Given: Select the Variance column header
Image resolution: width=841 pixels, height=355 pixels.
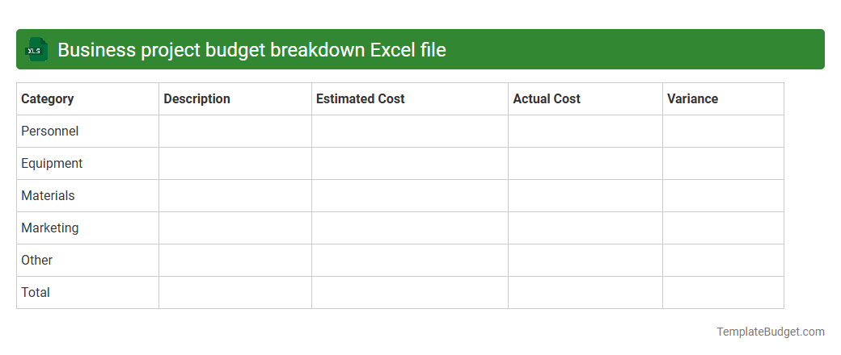Looking at the screenshot, I should pos(724,99).
